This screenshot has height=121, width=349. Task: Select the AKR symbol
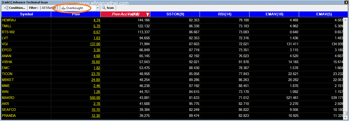pos(5,104)
